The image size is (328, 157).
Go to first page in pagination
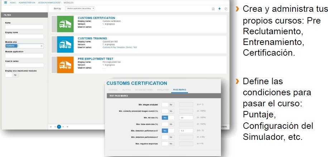51,127
